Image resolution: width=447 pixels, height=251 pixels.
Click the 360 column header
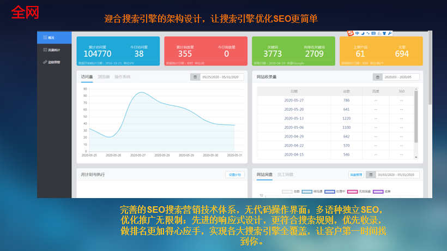(x=401, y=91)
